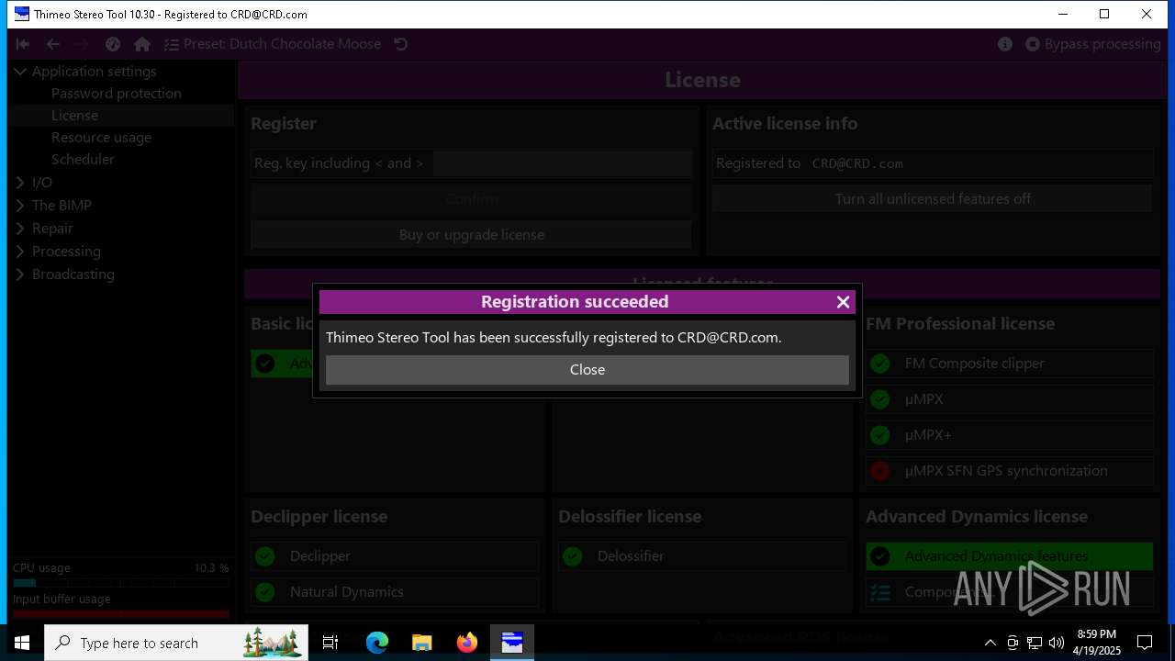
Task: Click the Stereo Tool taskbar icon
Action: pyautogui.click(x=511, y=643)
